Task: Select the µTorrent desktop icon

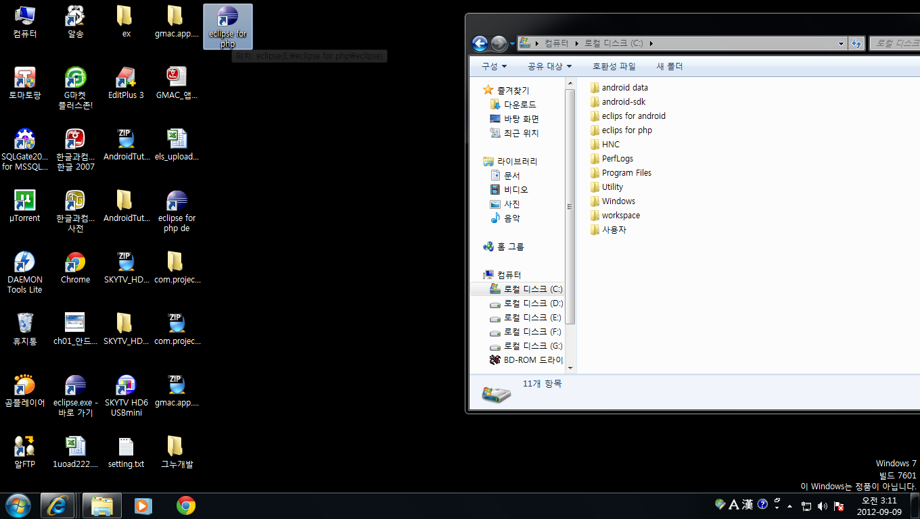Action: tap(24, 201)
